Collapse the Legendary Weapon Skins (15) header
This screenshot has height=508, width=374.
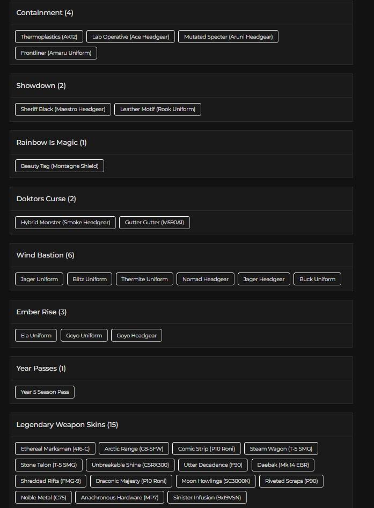67,425
